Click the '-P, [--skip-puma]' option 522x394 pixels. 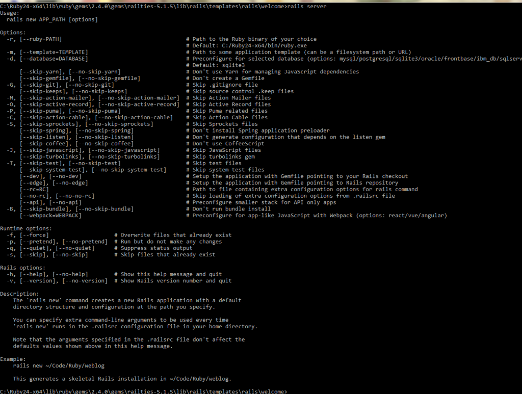pos(64,111)
